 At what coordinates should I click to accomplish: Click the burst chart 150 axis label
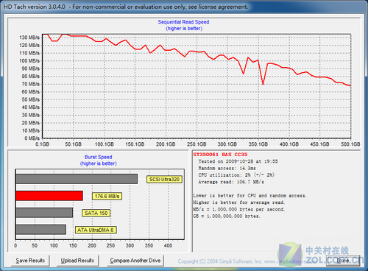[x=73, y=245]
